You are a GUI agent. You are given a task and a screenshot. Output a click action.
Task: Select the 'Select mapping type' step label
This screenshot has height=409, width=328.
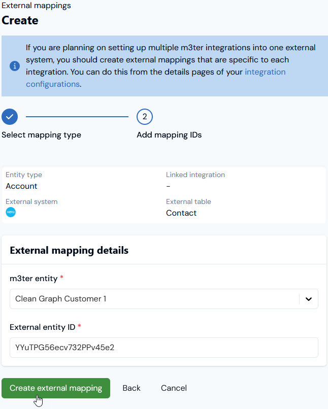click(41, 135)
